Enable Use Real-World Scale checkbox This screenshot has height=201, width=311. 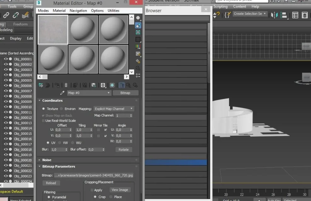pyautogui.click(x=43, y=121)
